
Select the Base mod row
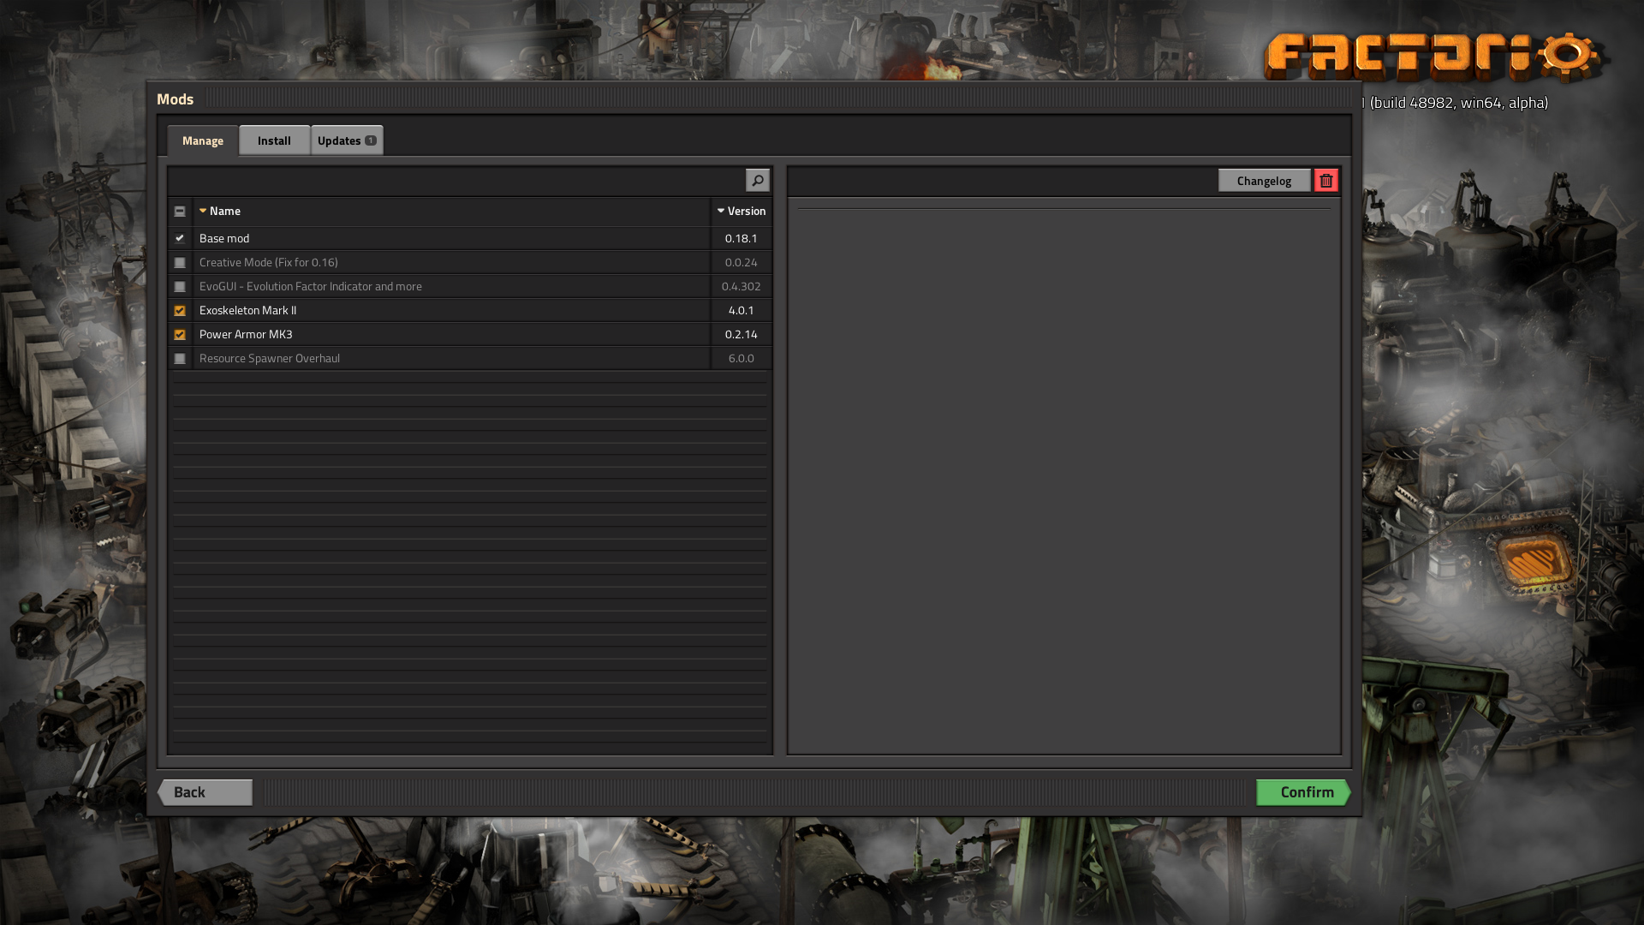click(x=470, y=238)
